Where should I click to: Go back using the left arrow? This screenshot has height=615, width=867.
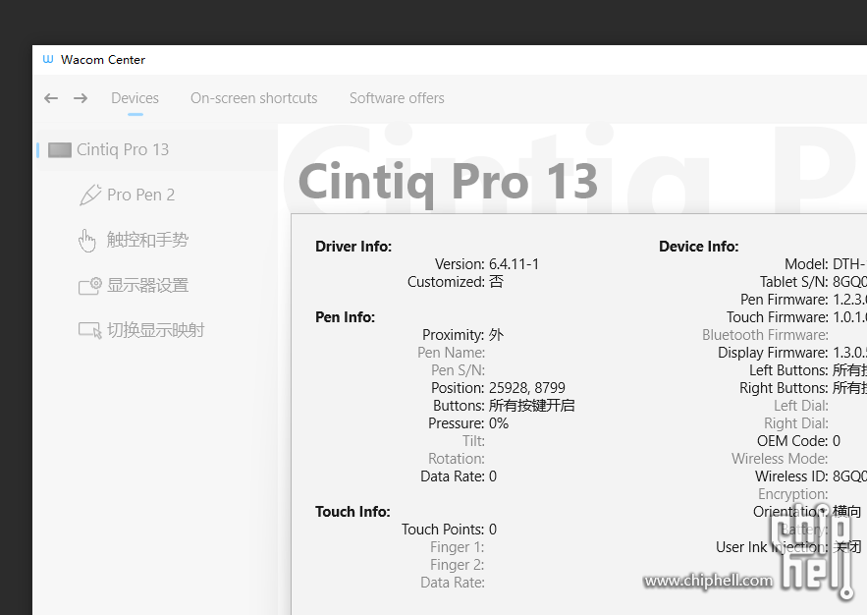coord(51,98)
